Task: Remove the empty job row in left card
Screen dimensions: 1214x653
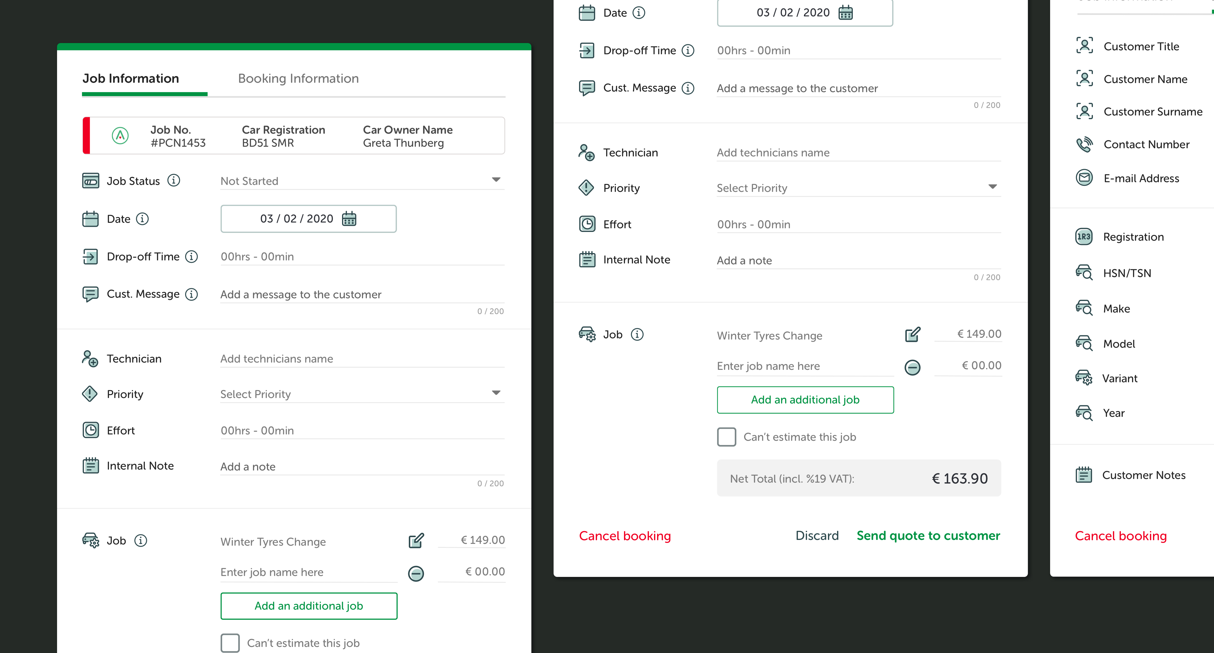Action: [416, 573]
